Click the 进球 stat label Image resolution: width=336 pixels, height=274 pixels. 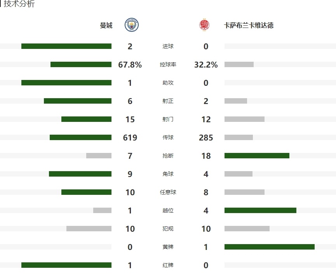point(168,46)
